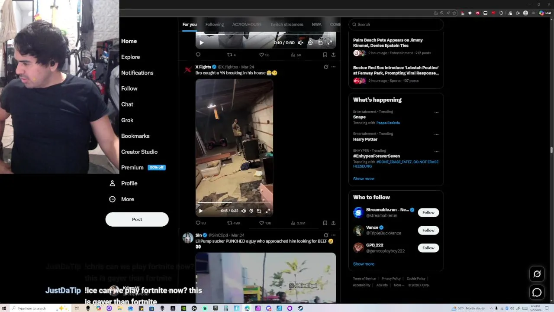Fullscreen the top 0:50 video
The width and height of the screenshot is (554, 312).
coord(329,42)
